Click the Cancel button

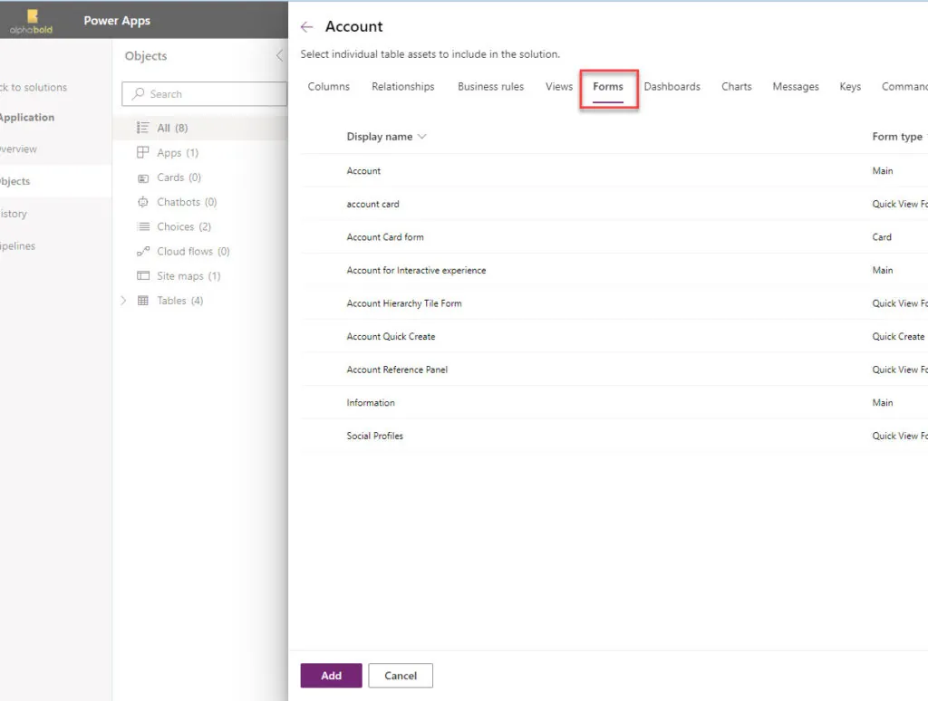pos(400,675)
